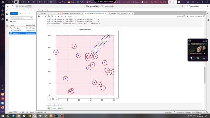Open the View menu

[x=20, y=10]
